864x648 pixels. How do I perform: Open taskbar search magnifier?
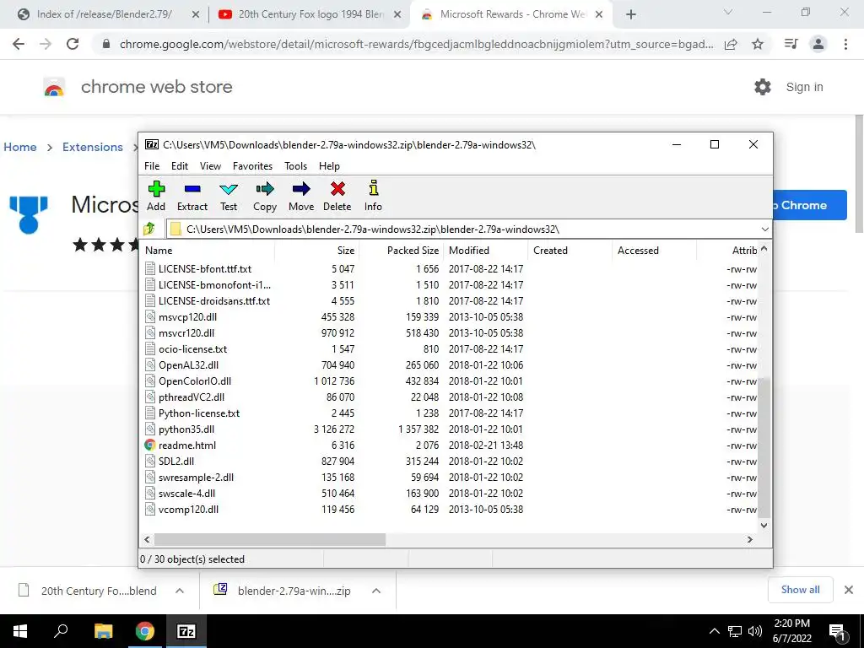61,631
